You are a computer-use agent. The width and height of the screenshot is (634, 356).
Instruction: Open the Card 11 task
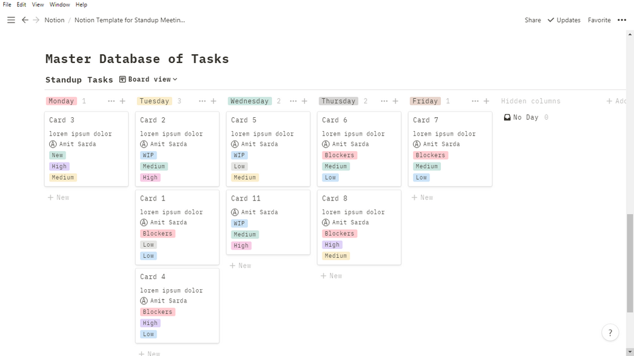(246, 198)
